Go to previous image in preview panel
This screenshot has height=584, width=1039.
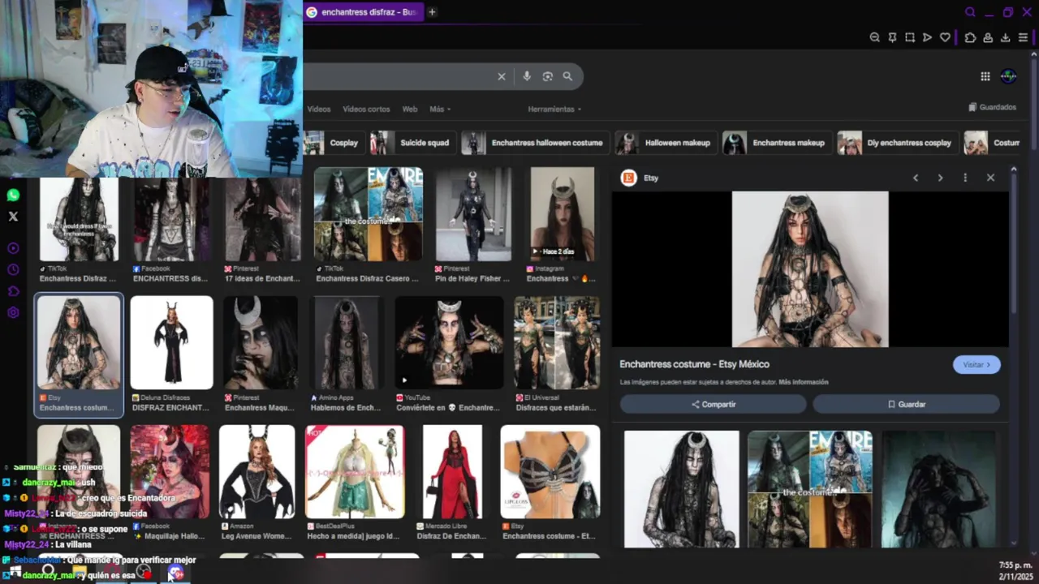[916, 178]
